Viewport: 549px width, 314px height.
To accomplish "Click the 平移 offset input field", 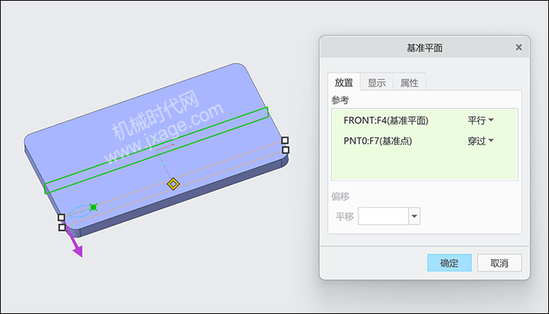I will click(383, 216).
